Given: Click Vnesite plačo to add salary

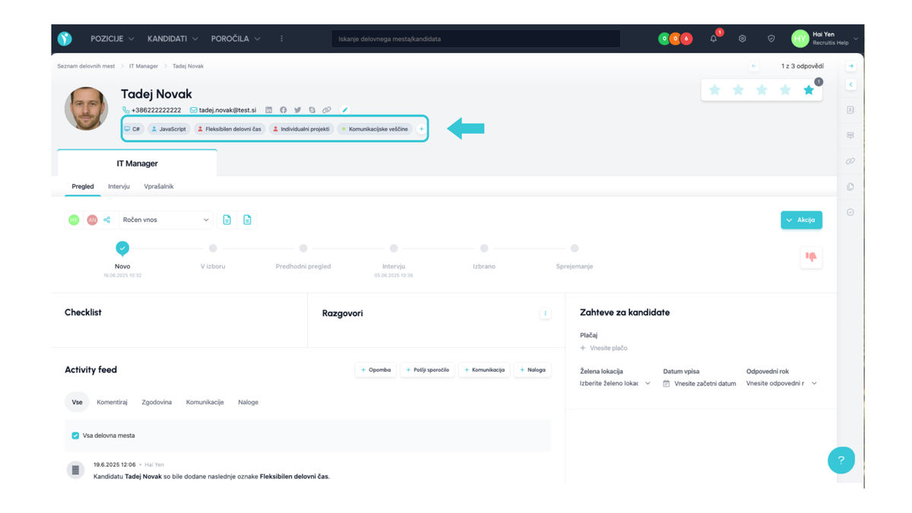Looking at the screenshot, I should 604,348.
